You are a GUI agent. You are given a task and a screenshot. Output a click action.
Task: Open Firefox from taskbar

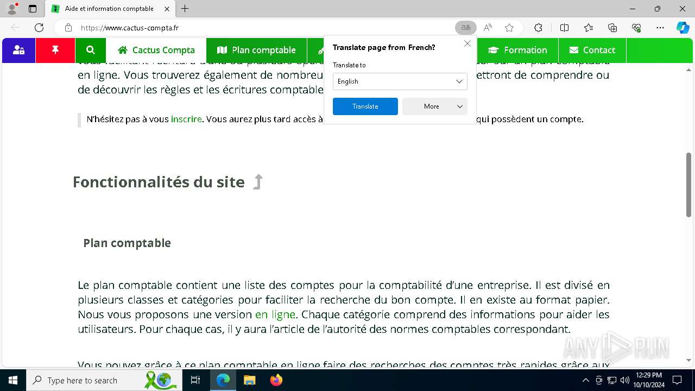tap(276, 380)
